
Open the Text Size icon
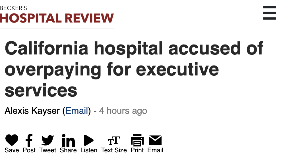tap(114, 140)
